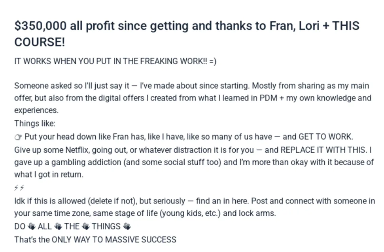The height and width of the screenshot is (252, 384).
Task: Click the clapping emoji right after 'ALL'
Action: 58,226
